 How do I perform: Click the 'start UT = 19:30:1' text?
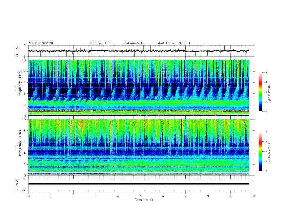pyautogui.click(x=174, y=43)
